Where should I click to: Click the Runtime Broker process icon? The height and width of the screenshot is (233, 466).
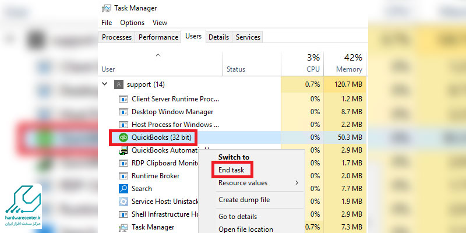click(123, 176)
